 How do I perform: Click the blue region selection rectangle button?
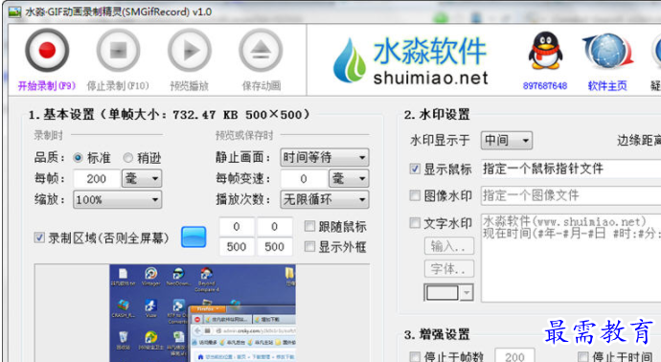(194, 237)
